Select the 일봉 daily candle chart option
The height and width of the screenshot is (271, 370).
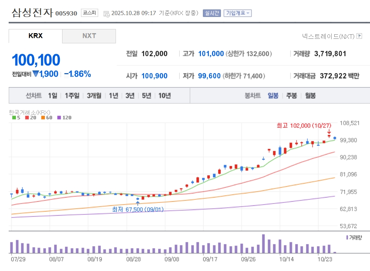pyautogui.click(x=273, y=96)
